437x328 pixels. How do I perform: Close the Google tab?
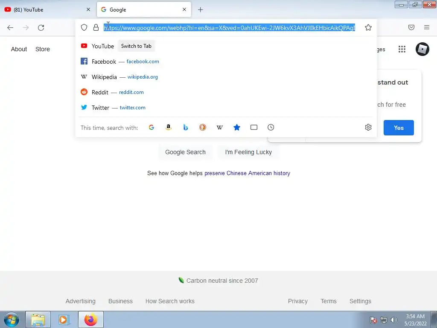pyautogui.click(x=184, y=9)
